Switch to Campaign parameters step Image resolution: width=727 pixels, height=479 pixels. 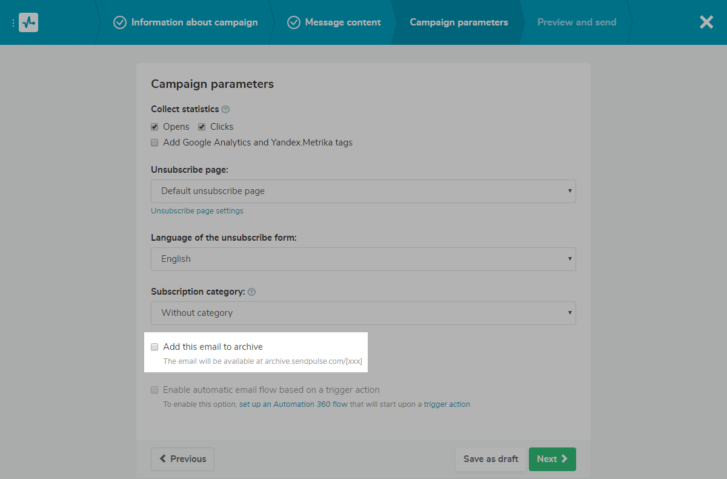(459, 22)
